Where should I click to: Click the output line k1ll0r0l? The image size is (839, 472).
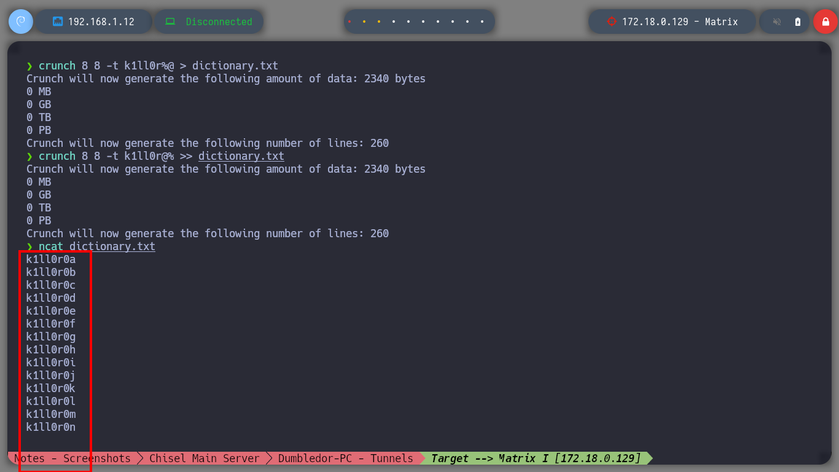click(x=51, y=401)
